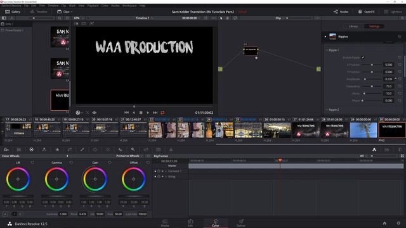Viewport: 406px width, 228px height.
Task: Toggle loop playback
Action: [162, 113]
